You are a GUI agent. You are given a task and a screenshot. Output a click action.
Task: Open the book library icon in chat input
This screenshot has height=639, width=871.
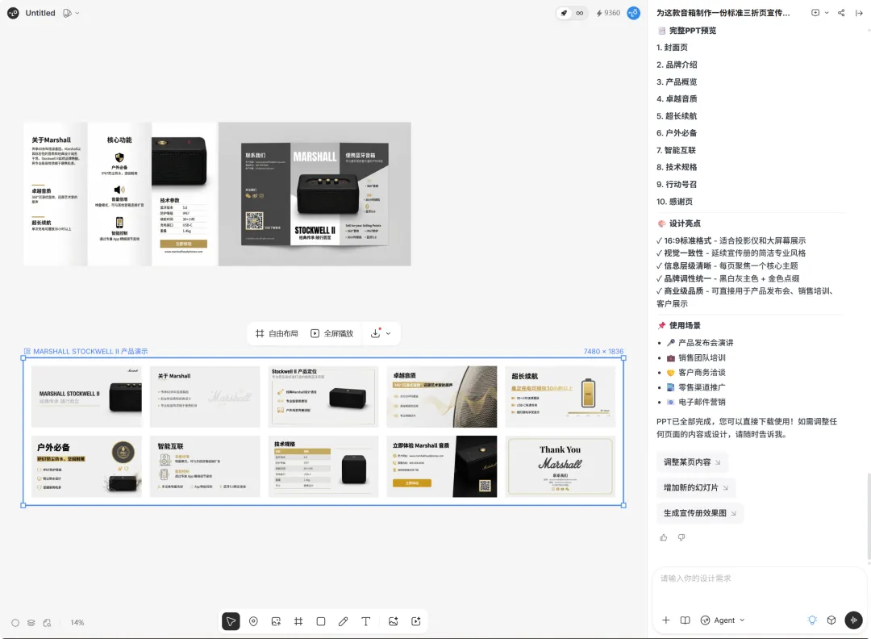point(686,620)
